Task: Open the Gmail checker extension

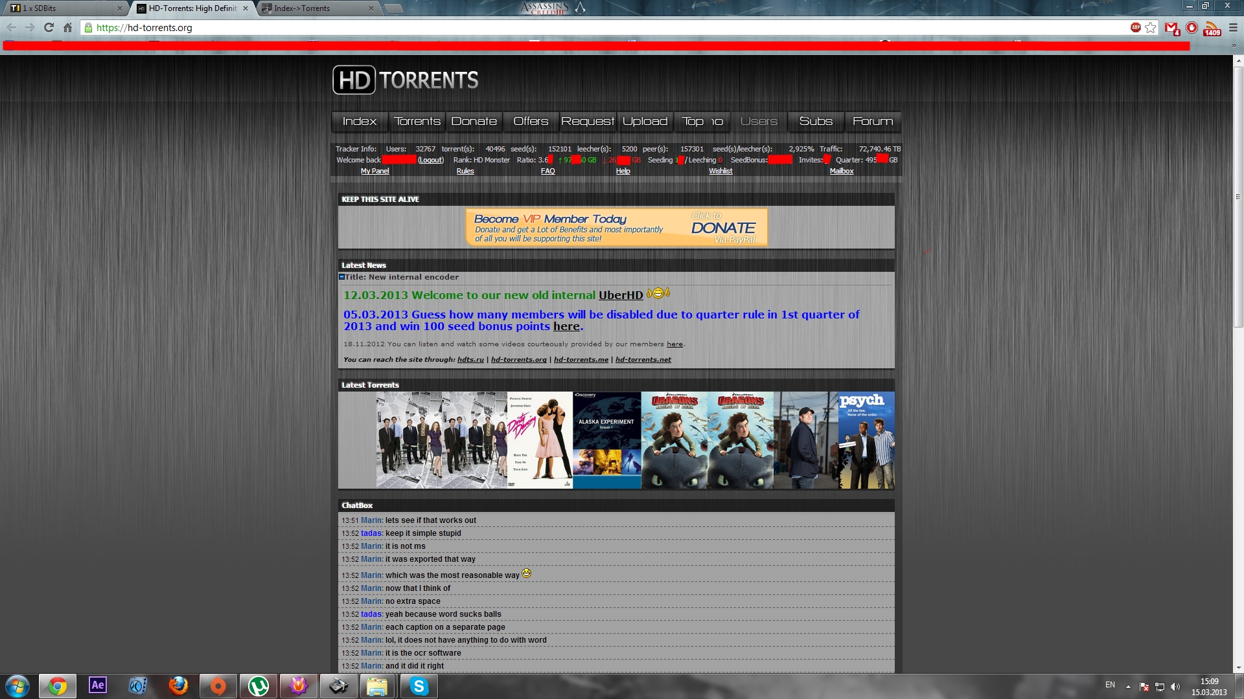Action: pos(1171,28)
